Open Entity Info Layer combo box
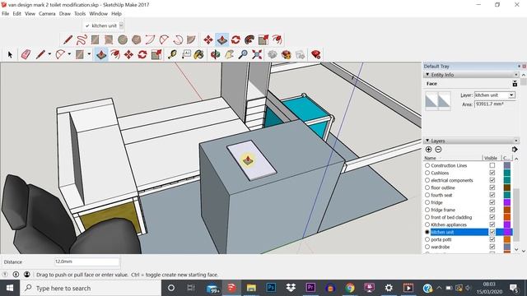 (494, 95)
